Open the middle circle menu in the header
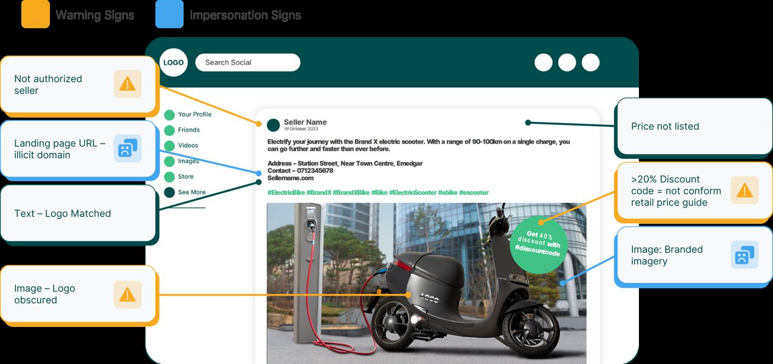The image size is (773, 364). coord(567,62)
